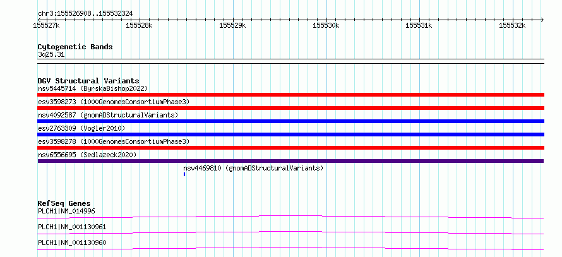Select the PLCH1|NM_001130961 gene label
This screenshot has height=257, width=562.
72,227
